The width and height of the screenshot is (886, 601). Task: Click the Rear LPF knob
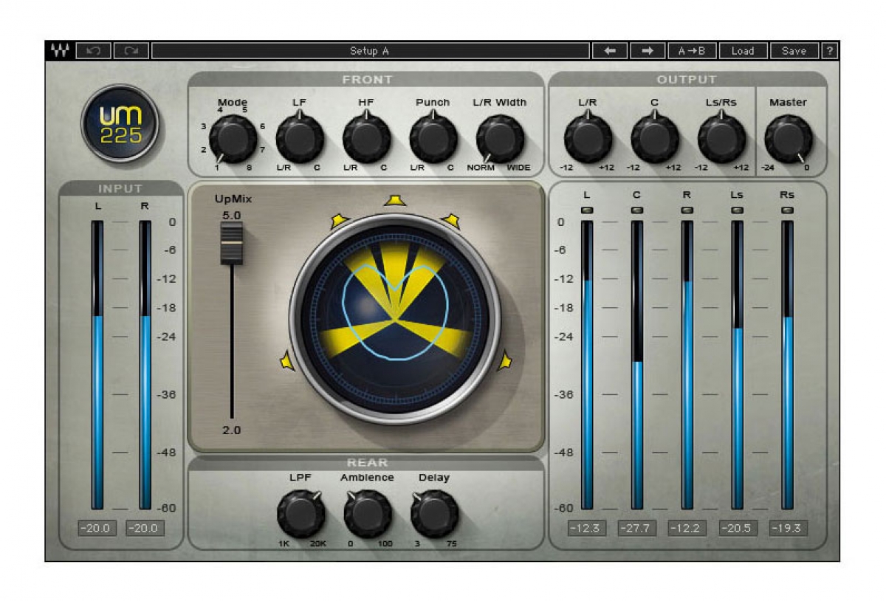[x=301, y=514]
